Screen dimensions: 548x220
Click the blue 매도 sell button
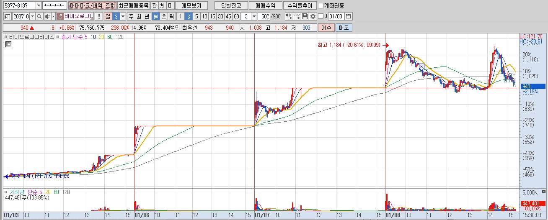[x=344, y=28]
